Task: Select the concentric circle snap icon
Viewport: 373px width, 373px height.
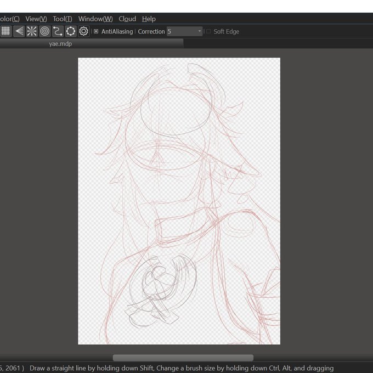Action: (45, 31)
